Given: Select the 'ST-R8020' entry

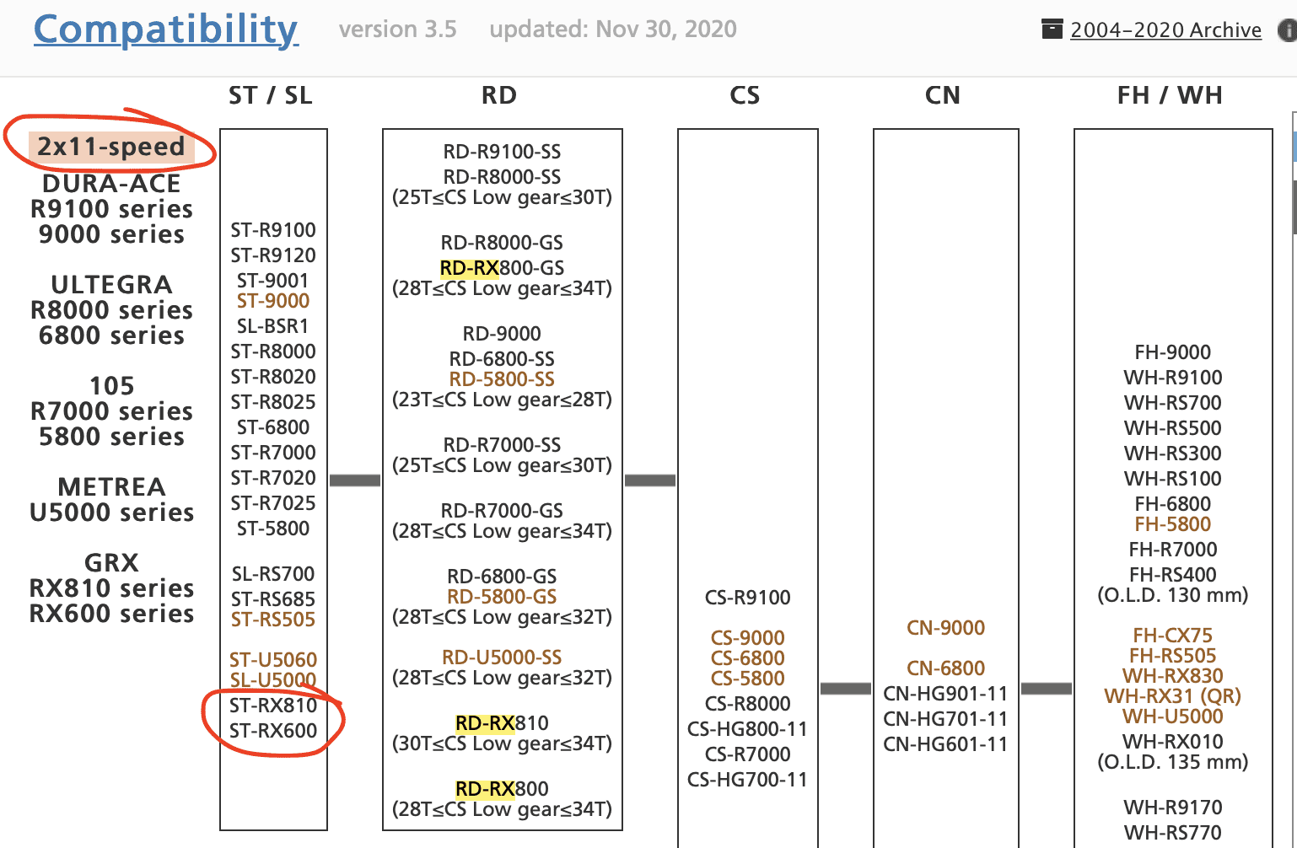Looking at the screenshot, I should (273, 377).
